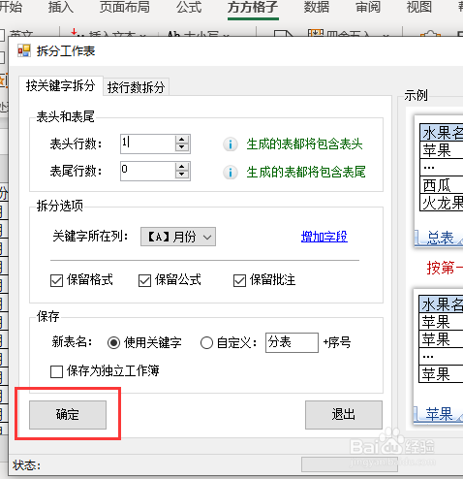
Task: Select the 自定义 radio button
Action: pos(206,342)
